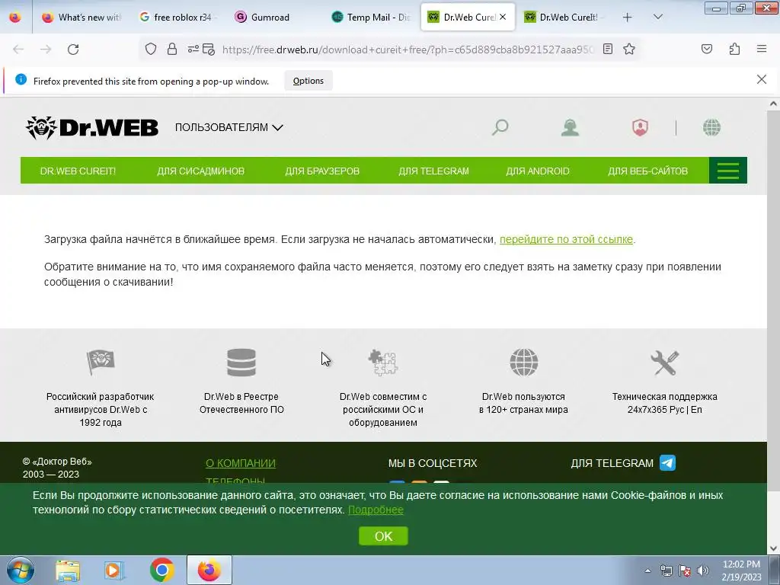Open the media player taskbar icon
Screen dimensions: 780x585
tap(114, 571)
